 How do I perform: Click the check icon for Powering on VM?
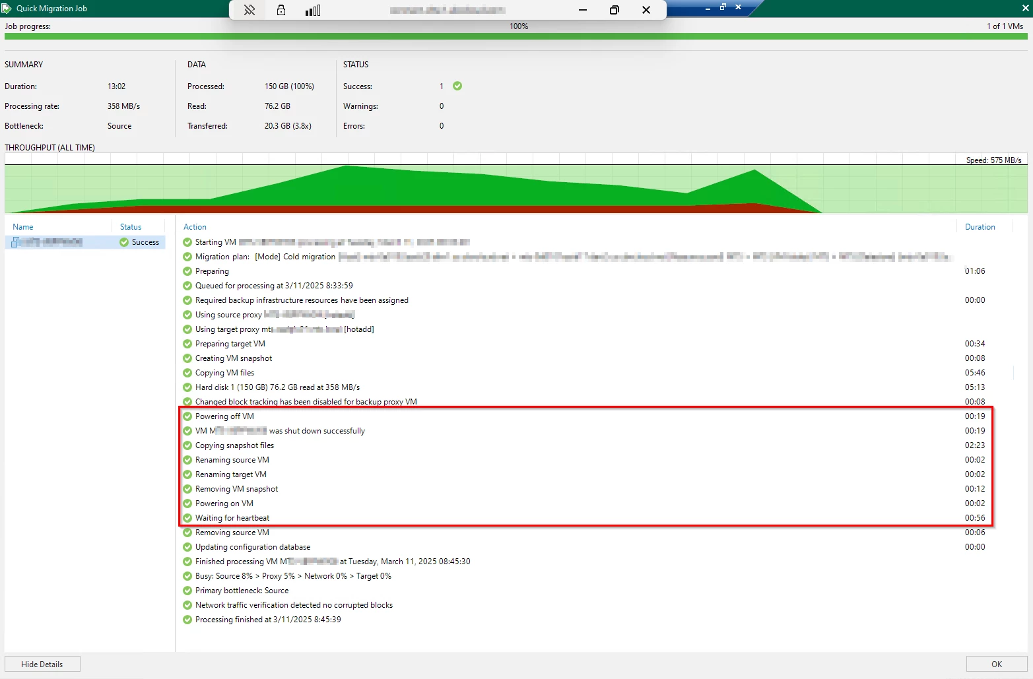tap(187, 503)
